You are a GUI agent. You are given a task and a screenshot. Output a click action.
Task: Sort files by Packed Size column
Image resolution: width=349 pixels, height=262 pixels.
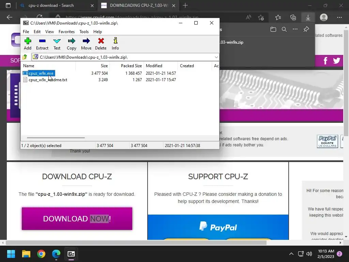127,66
